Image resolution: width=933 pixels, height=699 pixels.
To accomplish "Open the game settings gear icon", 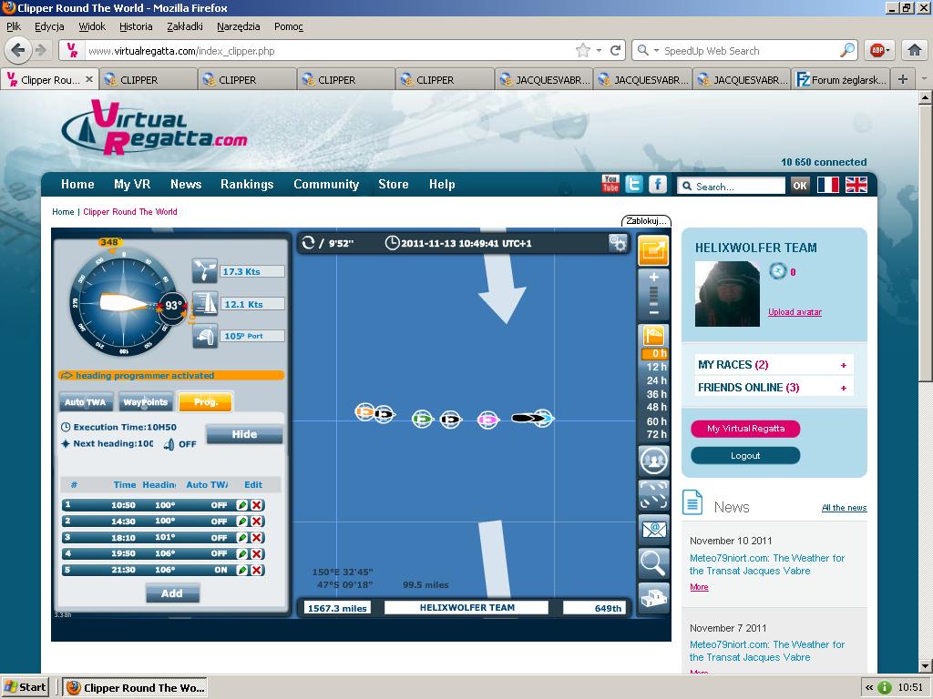I will (x=619, y=243).
